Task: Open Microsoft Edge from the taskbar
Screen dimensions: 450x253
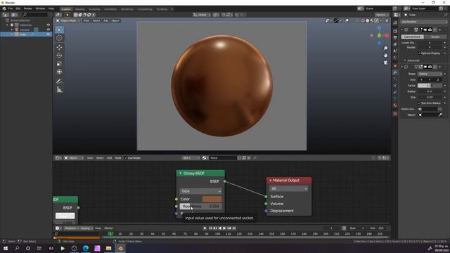Action: click(86, 248)
